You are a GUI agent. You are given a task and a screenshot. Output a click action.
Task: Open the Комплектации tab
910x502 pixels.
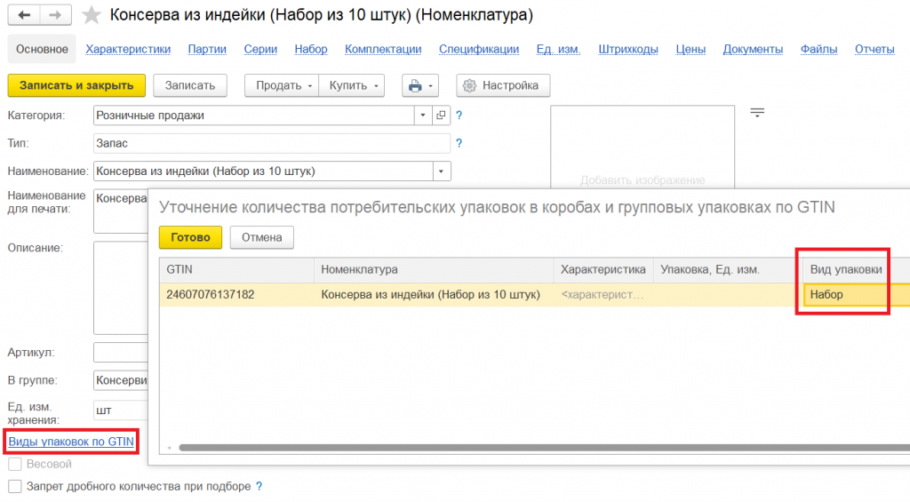click(383, 50)
